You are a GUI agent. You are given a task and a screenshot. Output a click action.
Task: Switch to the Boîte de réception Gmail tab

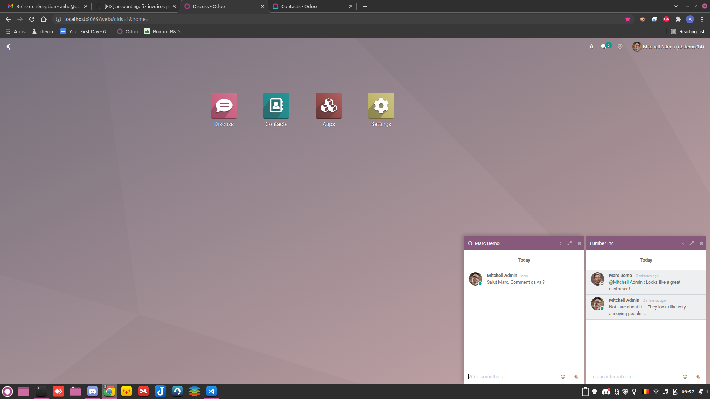coord(47,6)
